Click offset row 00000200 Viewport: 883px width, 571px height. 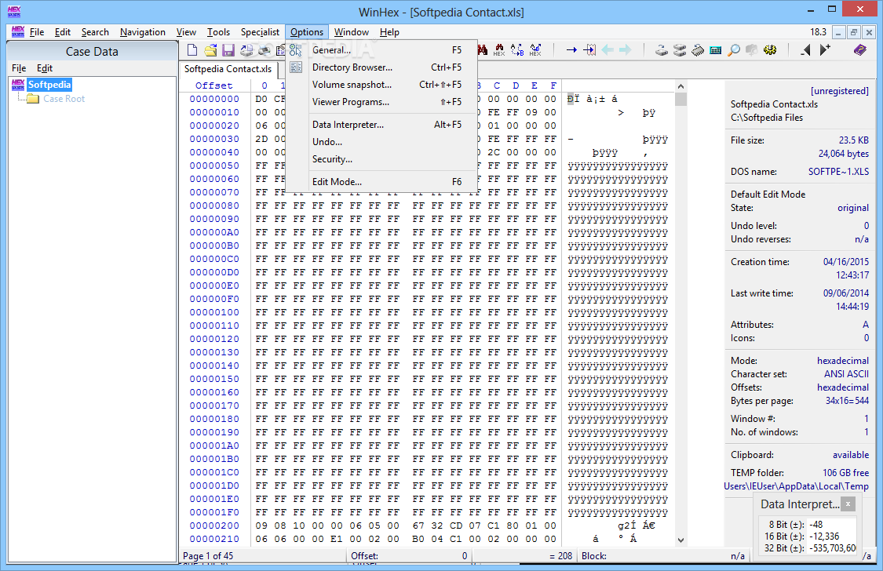tap(214, 526)
